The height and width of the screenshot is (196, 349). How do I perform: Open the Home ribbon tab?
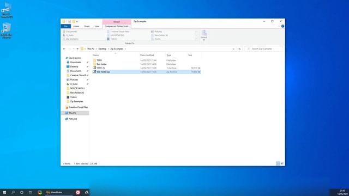(x=76, y=26)
